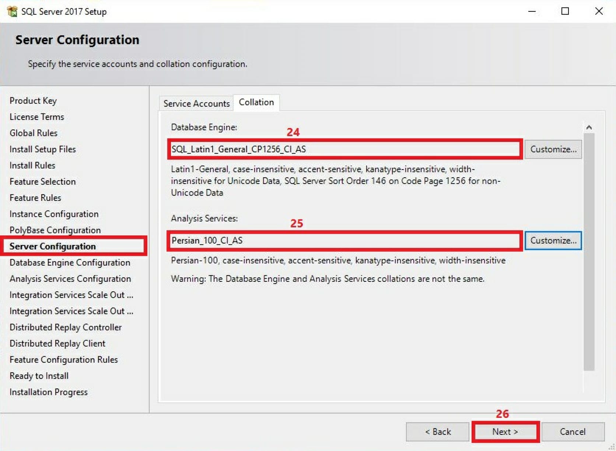Click the Latin1-General collation description text
The image size is (616, 451).
(336, 181)
